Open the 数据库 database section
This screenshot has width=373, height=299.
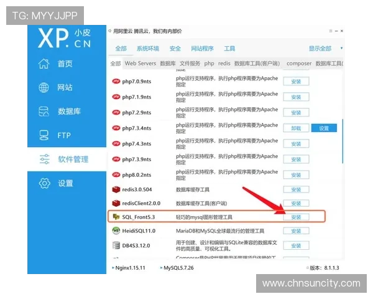tap(60, 112)
